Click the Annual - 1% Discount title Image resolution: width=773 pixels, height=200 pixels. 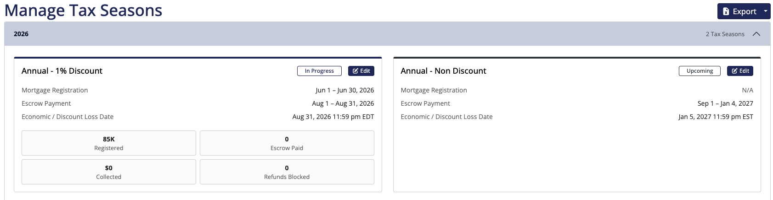point(62,71)
